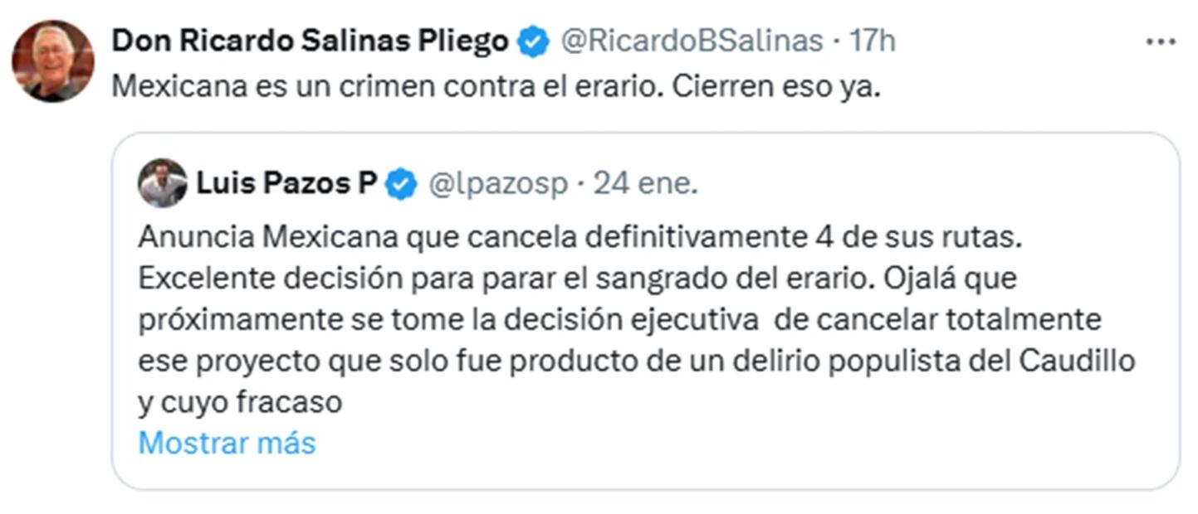Click the 24 ene. date of the quoted tweet
1198x514 pixels.
(645, 184)
